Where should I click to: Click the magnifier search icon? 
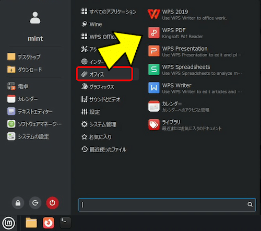250,204
